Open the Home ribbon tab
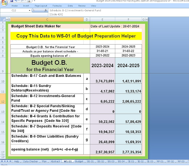The image size is (189, 168). pos(14,6)
